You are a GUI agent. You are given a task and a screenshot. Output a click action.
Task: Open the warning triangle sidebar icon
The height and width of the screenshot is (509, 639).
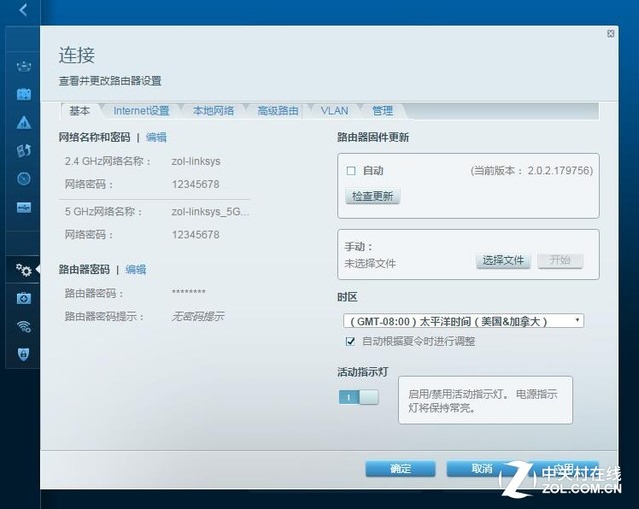tap(24, 122)
